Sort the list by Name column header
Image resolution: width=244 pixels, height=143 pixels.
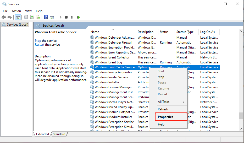point(95,32)
